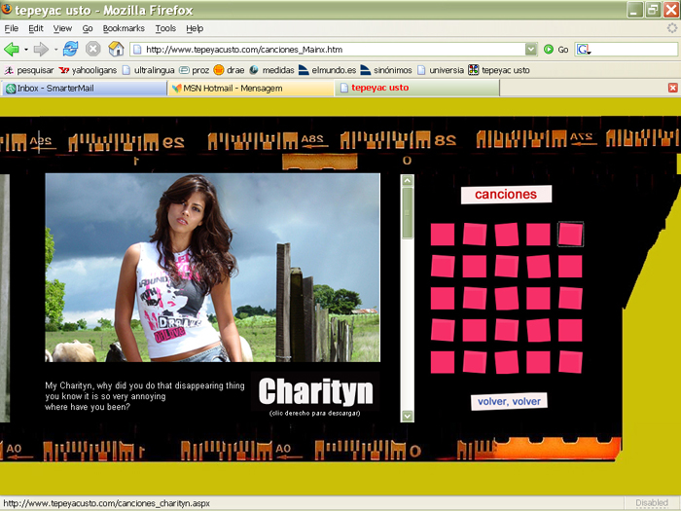Image resolution: width=681 pixels, height=511 pixels.
Task: Open the sinónimos bookmark
Action: (386, 70)
